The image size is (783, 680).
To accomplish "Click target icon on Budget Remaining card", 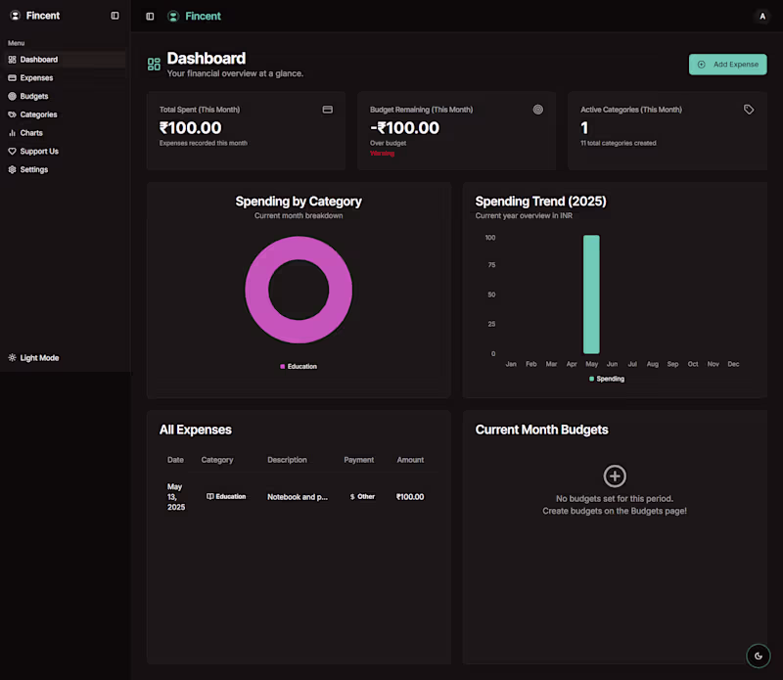I will (x=537, y=110).
